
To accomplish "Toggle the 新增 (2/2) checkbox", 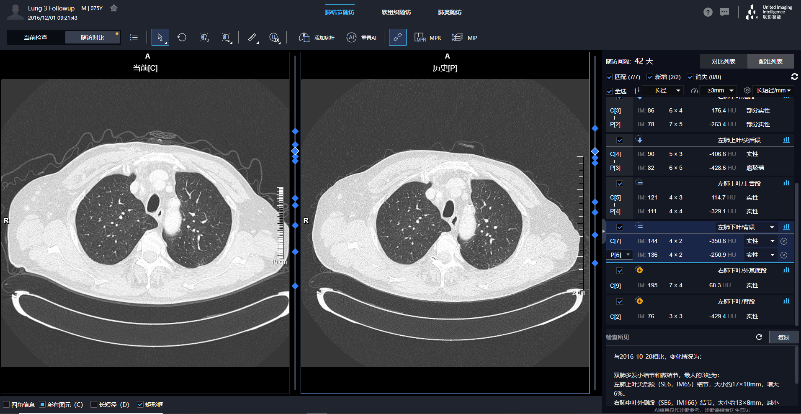I will (x=650, y=77).
